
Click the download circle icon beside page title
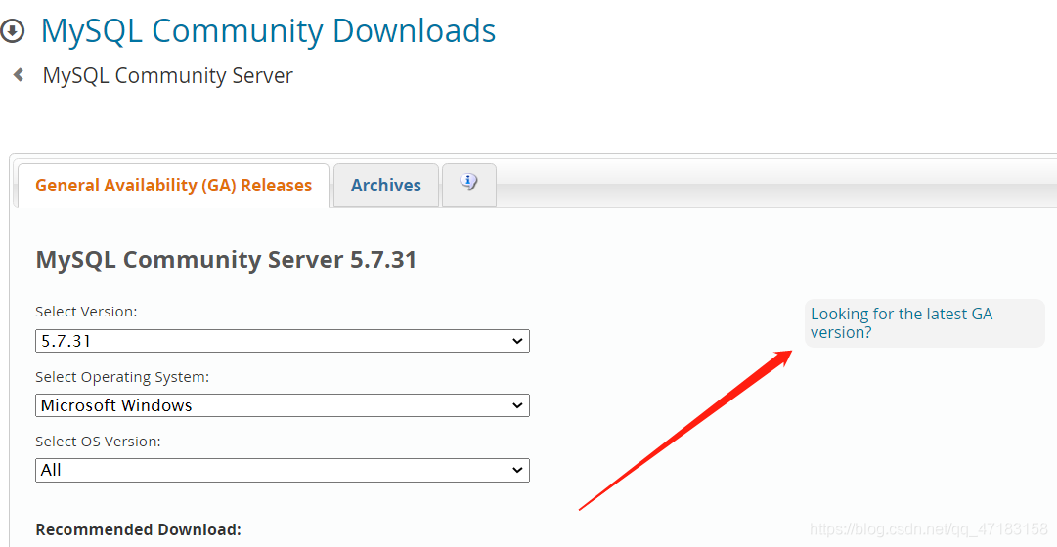pos(12,31)
